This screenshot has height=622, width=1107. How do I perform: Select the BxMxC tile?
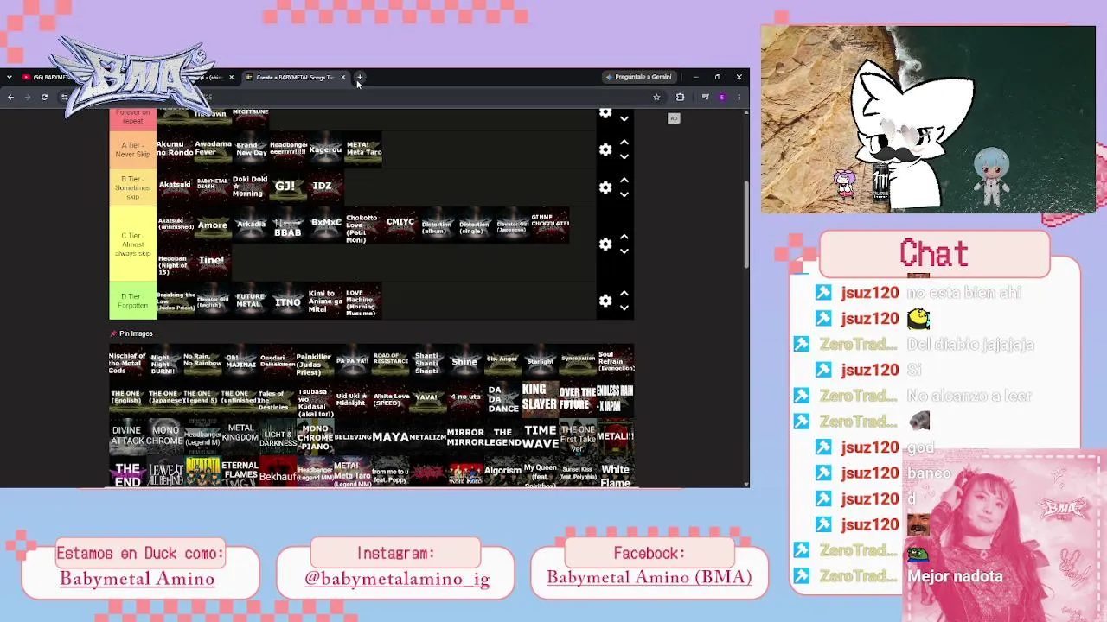pos(325,225)
